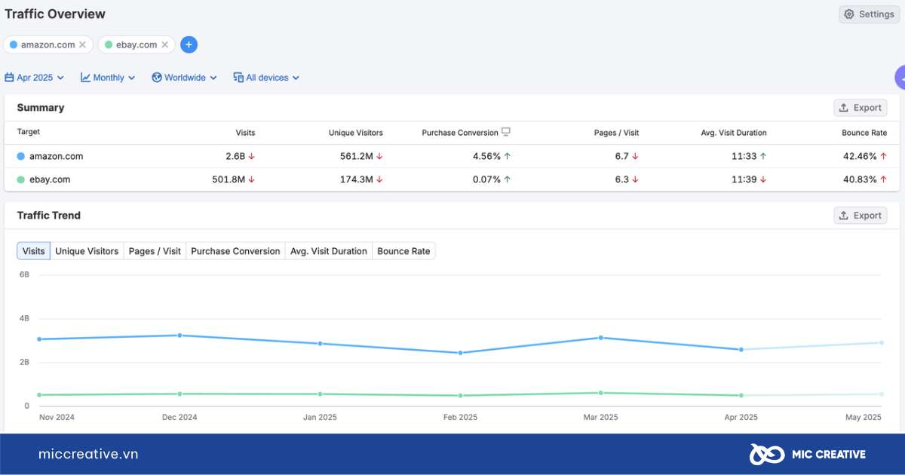Image resolution: width=905 pixels, height=475 pixels.
Task: Click the Summary panel heading
Action: click(x=41, y=108)
